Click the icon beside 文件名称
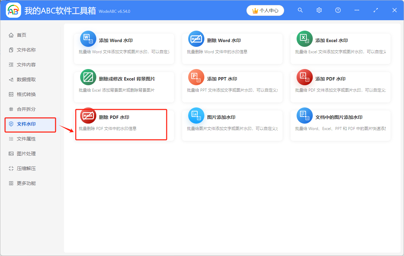The image size is (404, 256). [11, 50]
